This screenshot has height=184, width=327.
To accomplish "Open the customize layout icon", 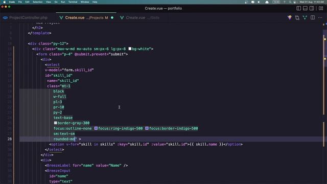I will pyautogui.click(x=321, y=8).
